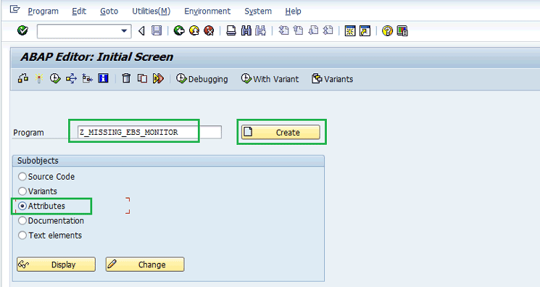The height and width of the screenshot is (287, 540).
Task: Select the Variants radio button
Action: (22, 191)
